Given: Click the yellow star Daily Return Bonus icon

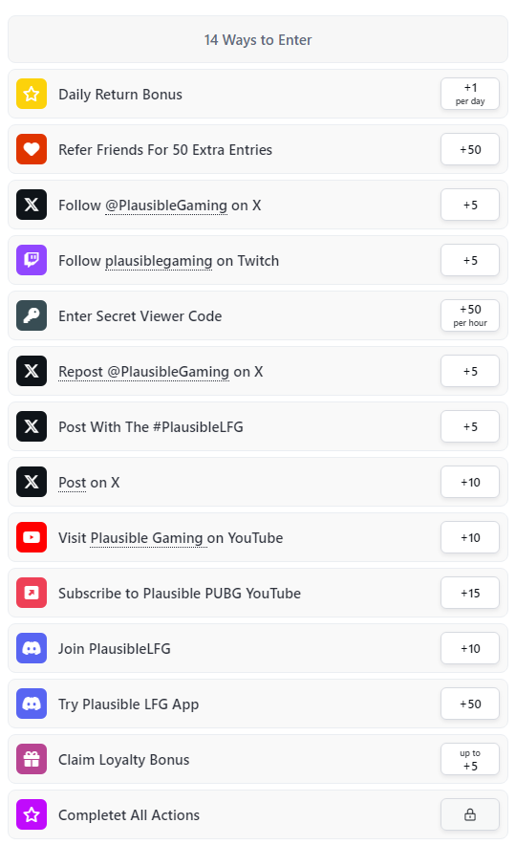Looking at the screenshot, I should click(x=32, y=94).
